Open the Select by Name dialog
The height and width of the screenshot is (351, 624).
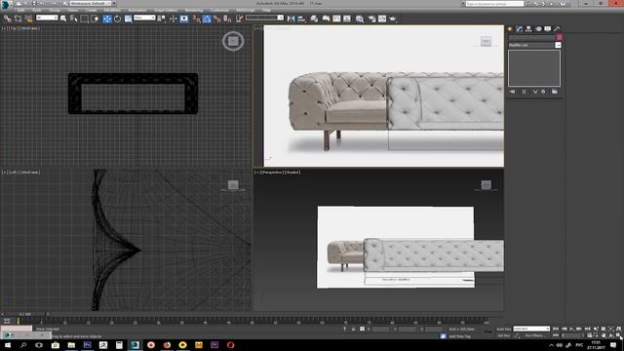tap(74, 19)
